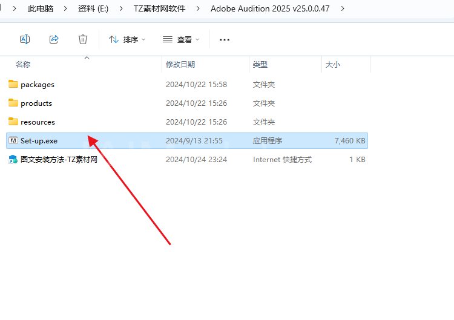Image resolution: width=454 pixels, height=320 pixels.
Task: Click 应用程序 type of Set-up.exe
Action: (x=267, y=141)
